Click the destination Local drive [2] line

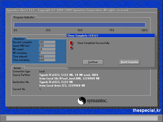(x=62, y=85)
